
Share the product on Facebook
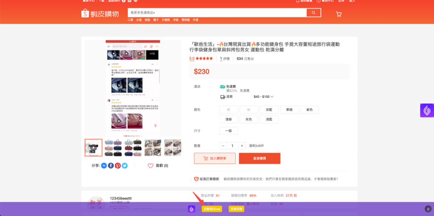[111, 166]
